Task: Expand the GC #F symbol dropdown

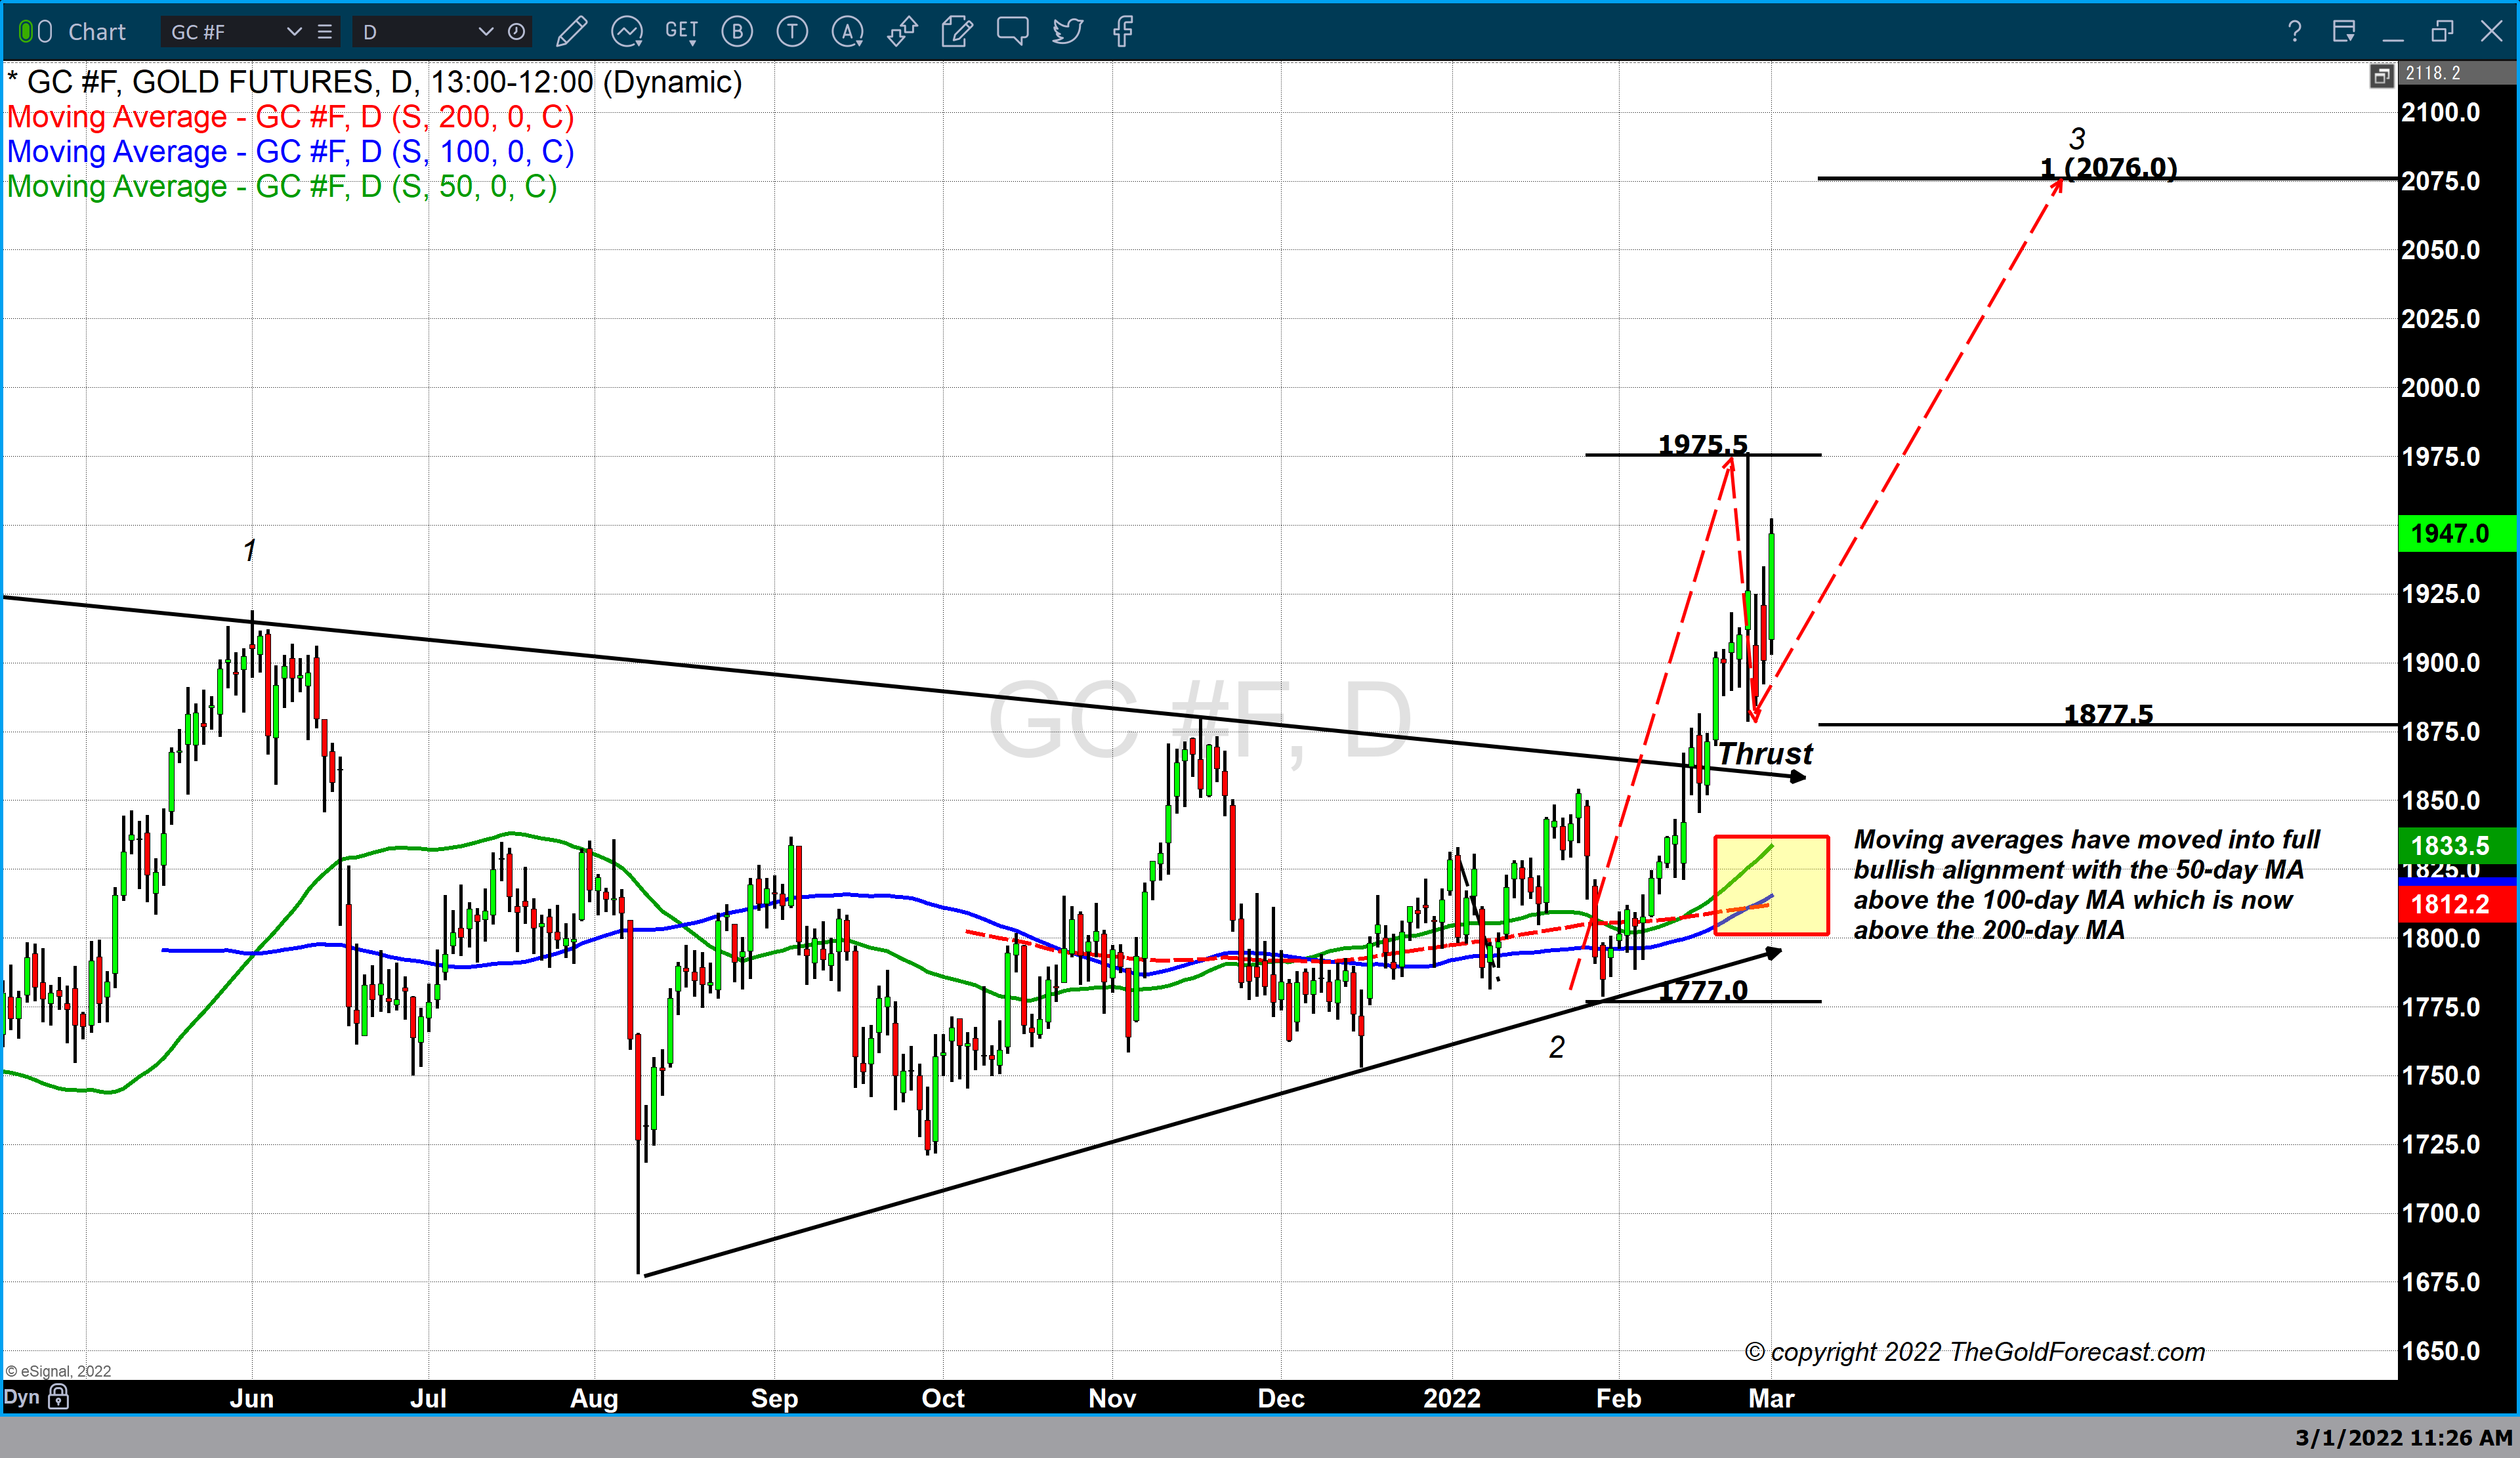Action: 294,32
